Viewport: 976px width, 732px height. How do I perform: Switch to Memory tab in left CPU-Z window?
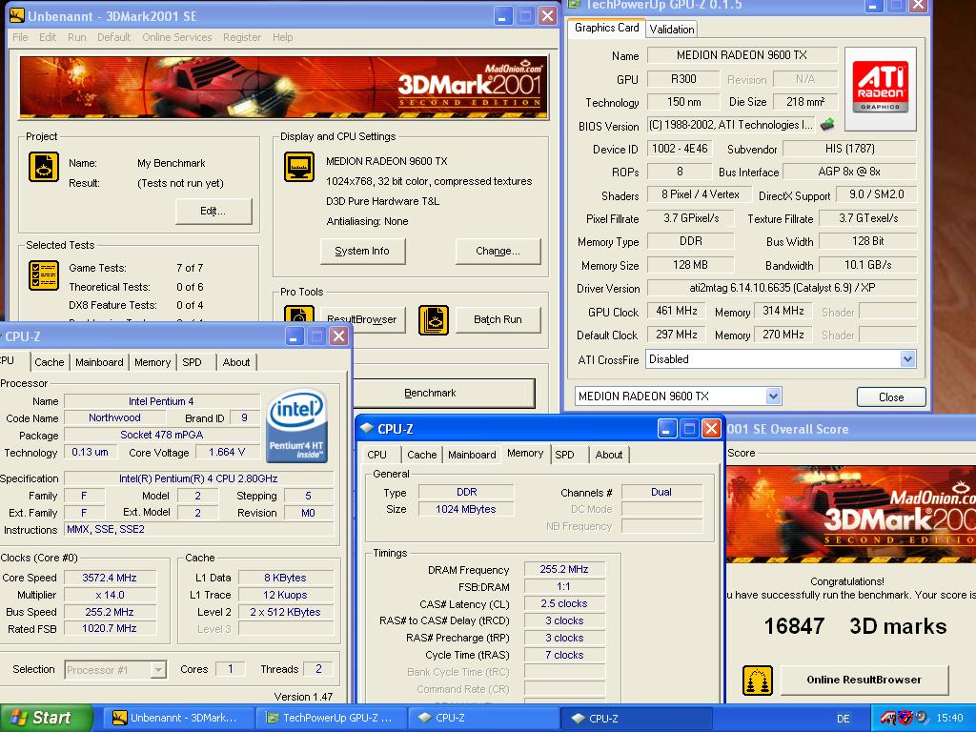click(x=152, y=362)
